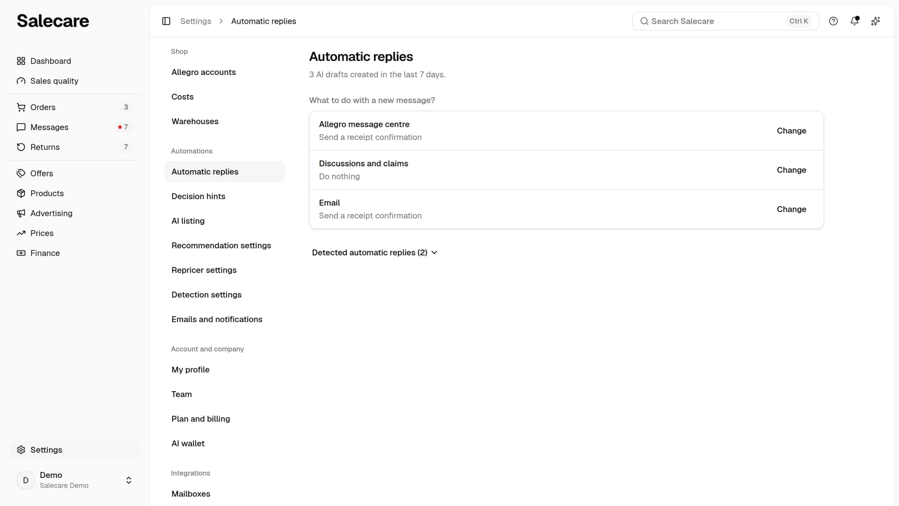
Task: Open Team settings page
Action: tap(224, 394)
